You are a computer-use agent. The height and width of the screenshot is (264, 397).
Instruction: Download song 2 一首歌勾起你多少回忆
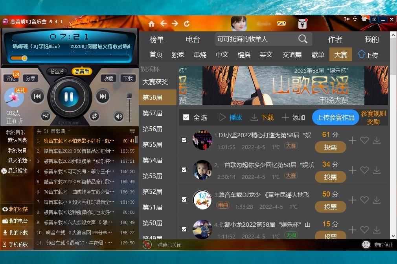pos(377,170)
